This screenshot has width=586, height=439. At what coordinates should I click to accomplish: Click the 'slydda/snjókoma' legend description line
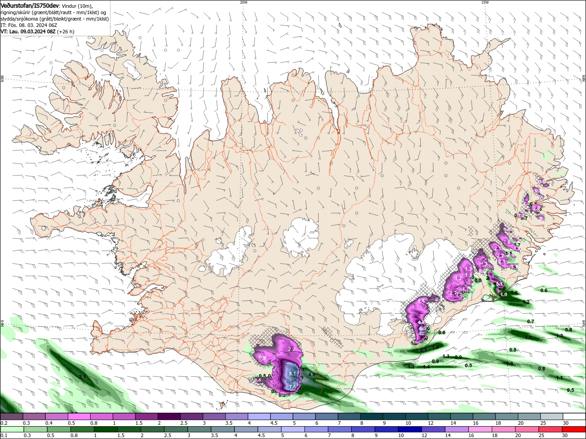(54, 19)
